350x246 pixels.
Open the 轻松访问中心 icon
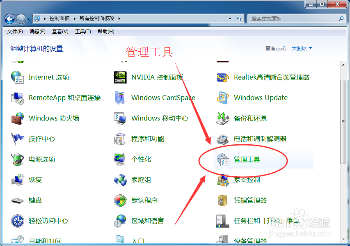point(18,221)
